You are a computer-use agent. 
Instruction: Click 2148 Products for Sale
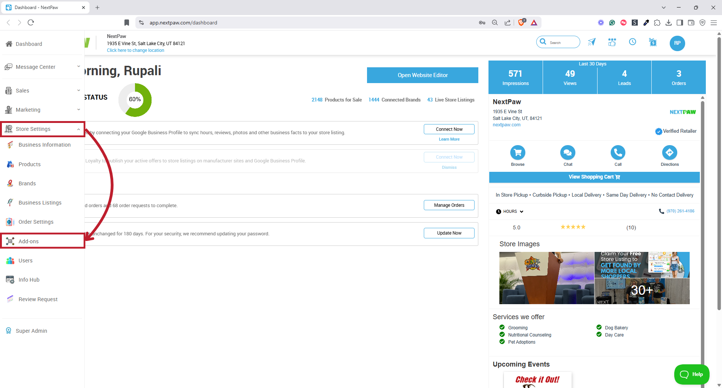(x=337, y=100)
